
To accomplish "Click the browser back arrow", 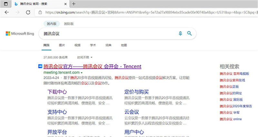I will click(7, 12).
